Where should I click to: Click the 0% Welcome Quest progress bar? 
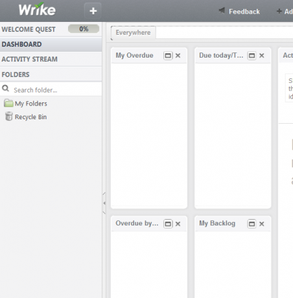pyautogui.click(x=84, y=29)
